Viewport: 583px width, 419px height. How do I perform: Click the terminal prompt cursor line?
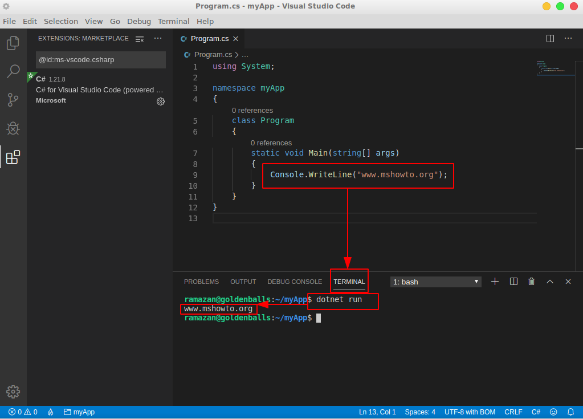[x=252, y=318]
